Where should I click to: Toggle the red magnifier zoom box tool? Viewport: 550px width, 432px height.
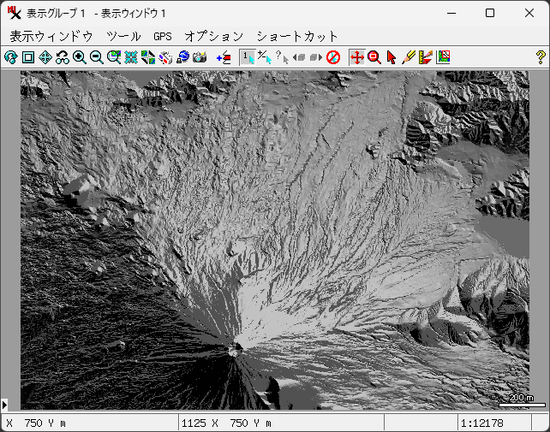tap(374, 57)
